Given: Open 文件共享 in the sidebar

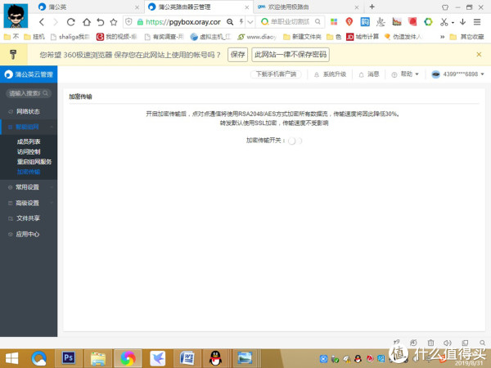Looking at the screenshot, I should [29, 218].
